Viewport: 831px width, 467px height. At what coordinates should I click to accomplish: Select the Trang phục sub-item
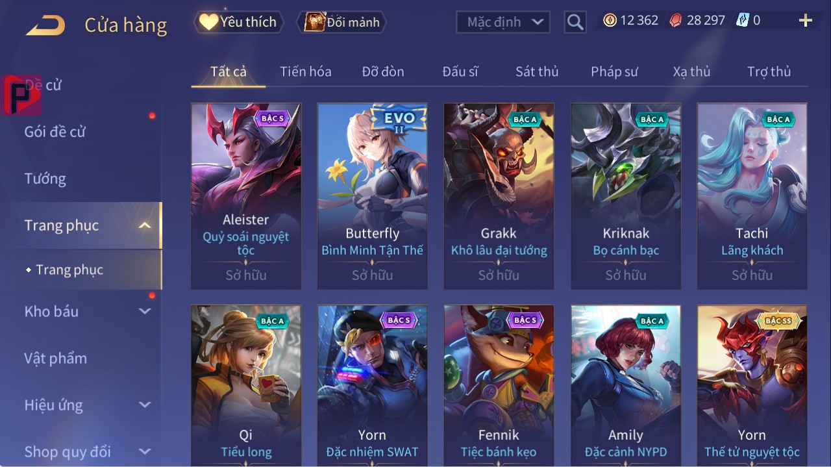(x=69, y=270)
